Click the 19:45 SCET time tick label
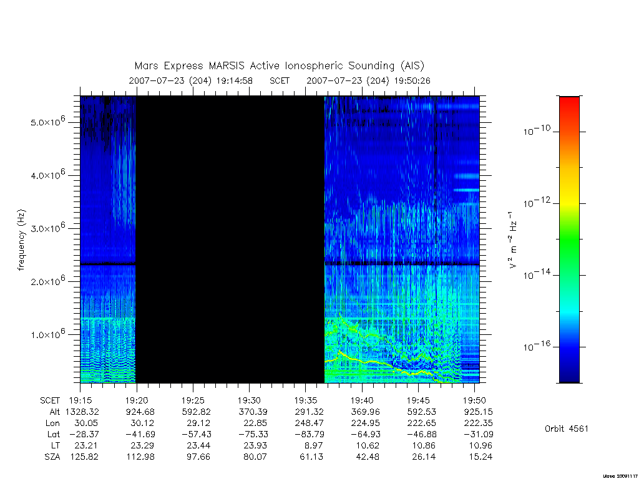Screen dimensions: 639x479 418,400
